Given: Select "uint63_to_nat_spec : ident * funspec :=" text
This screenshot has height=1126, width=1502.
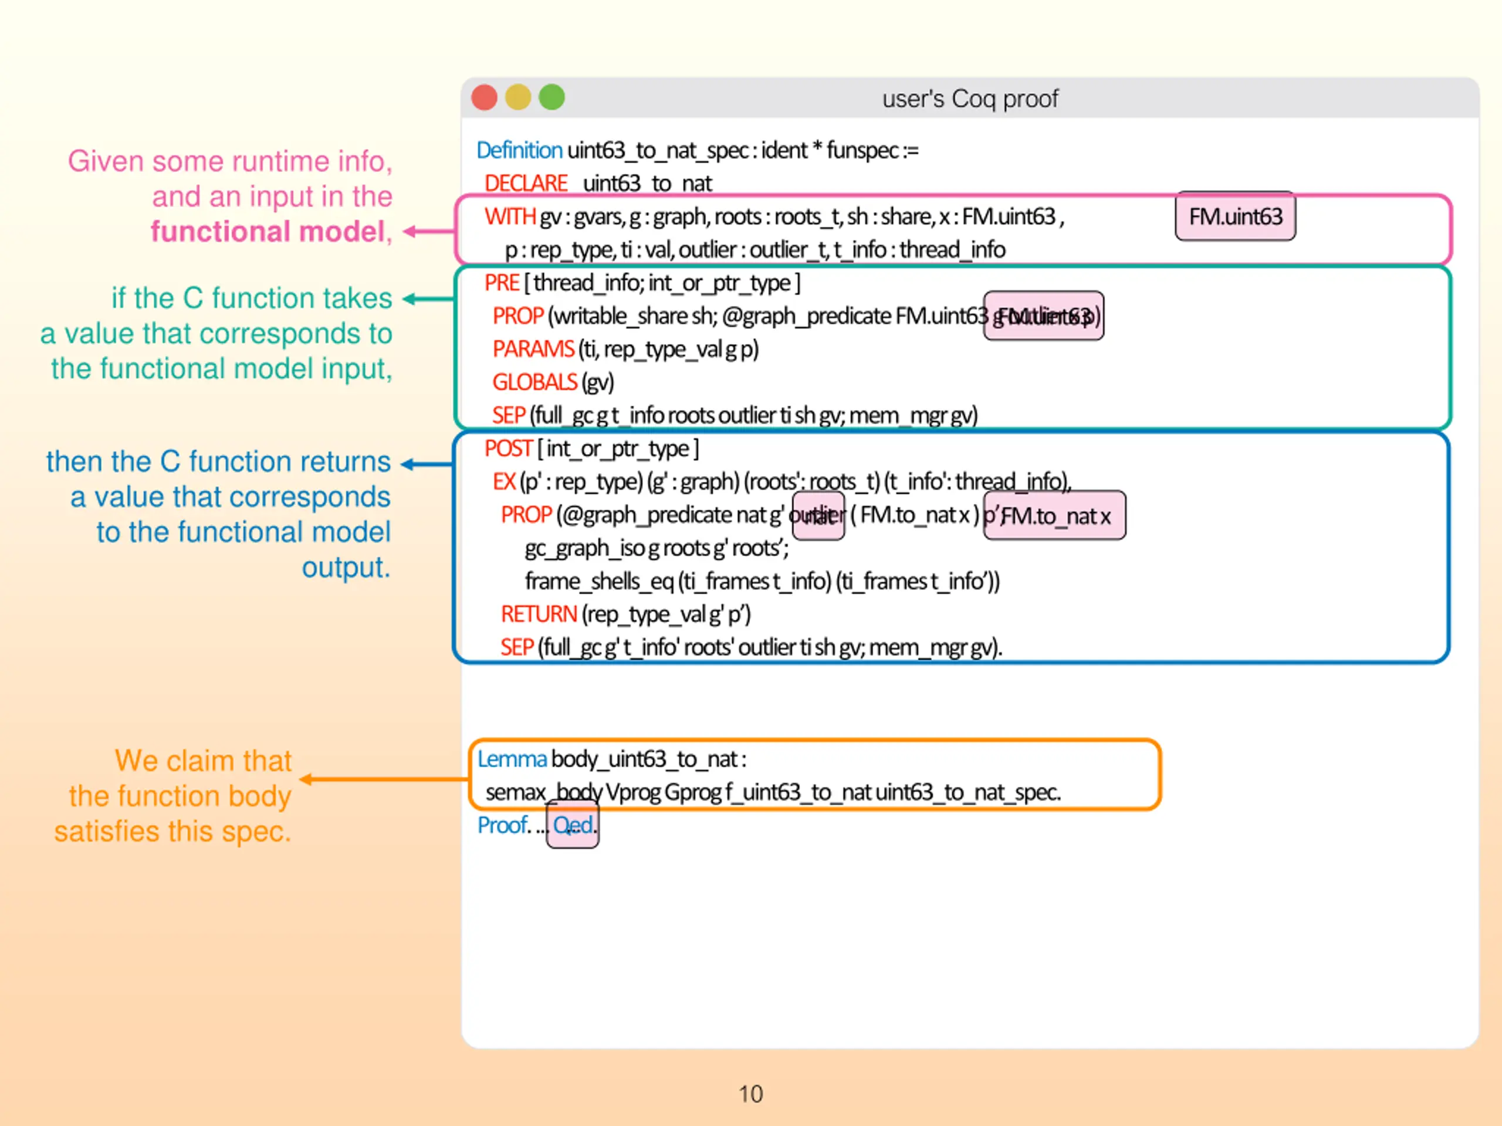Looking at the screenshot, I should click(743, 150).
